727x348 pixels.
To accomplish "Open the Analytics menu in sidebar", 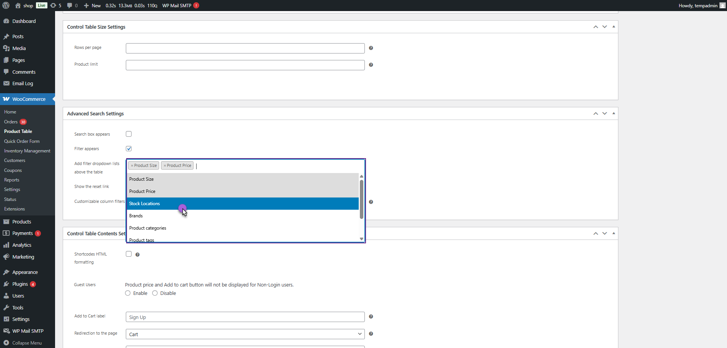I will pyautogui.click(x=22, y=245).
